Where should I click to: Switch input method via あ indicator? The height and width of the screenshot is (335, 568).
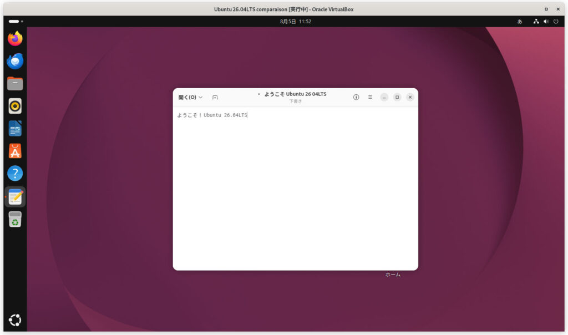coord(519,22)
